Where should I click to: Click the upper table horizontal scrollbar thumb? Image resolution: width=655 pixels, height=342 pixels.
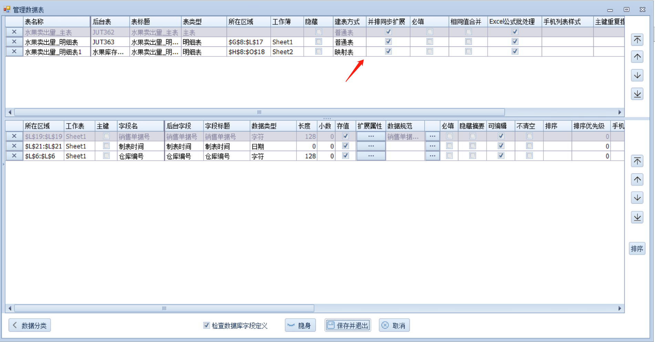[x=259, y=112]
